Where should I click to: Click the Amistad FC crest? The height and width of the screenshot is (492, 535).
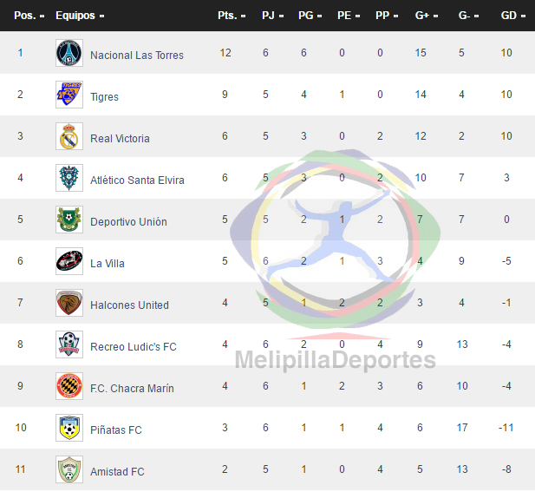coord(69,469)
